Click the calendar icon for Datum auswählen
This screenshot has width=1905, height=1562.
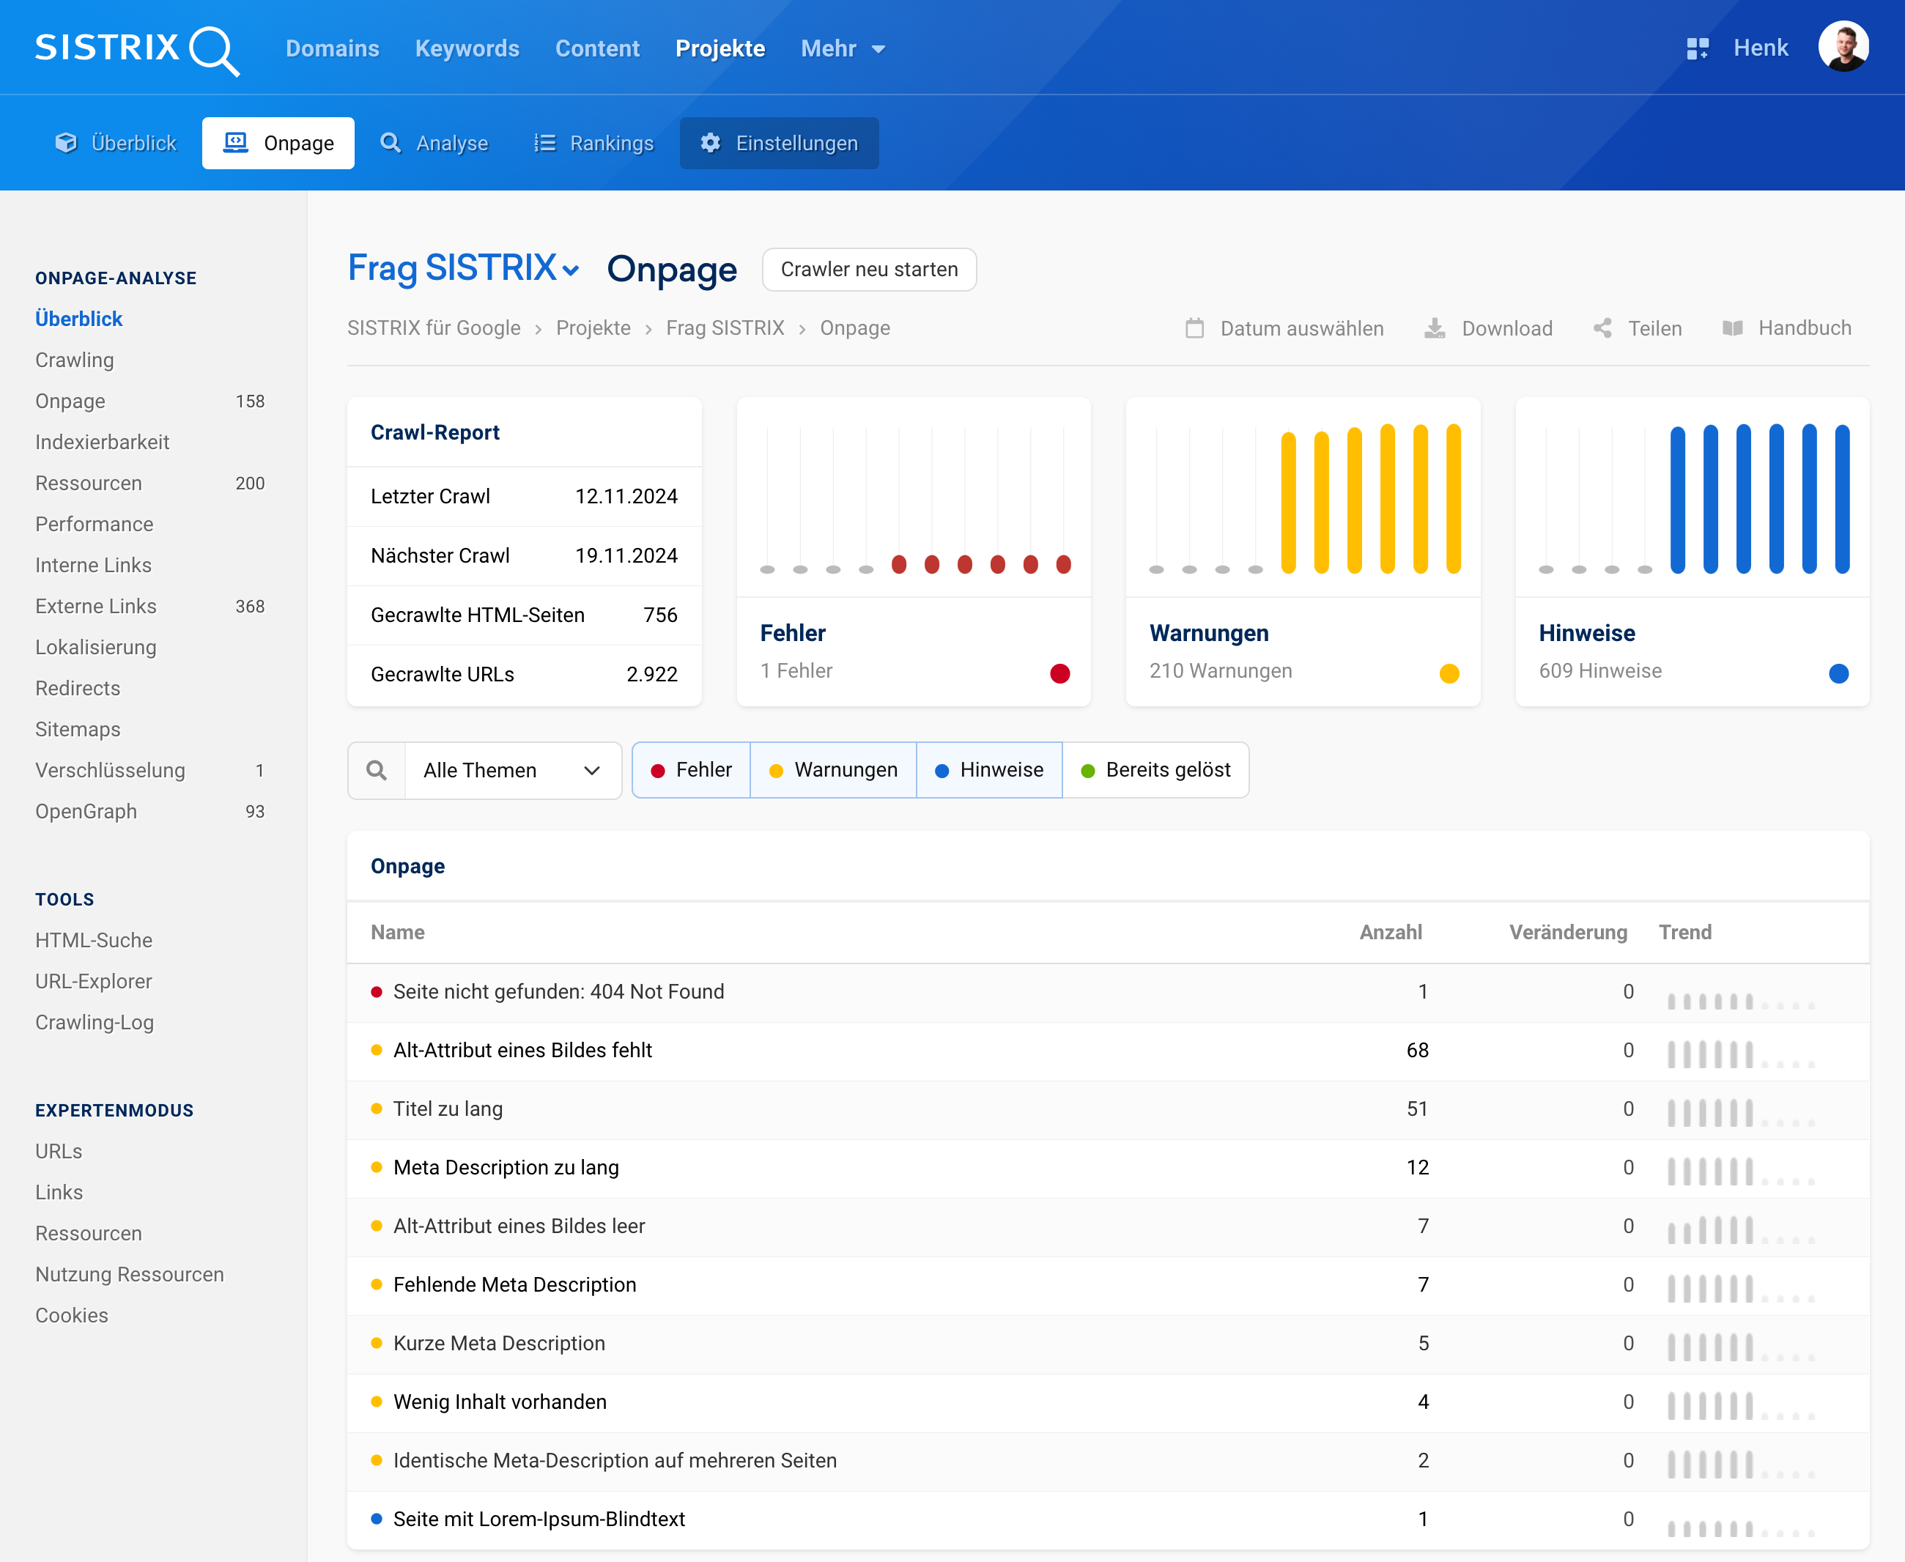click(x=1194, y=328)
